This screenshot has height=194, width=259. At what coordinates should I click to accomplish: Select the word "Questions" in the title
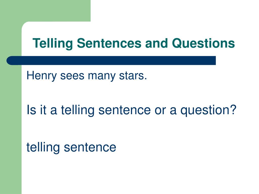tap(203, 43)
